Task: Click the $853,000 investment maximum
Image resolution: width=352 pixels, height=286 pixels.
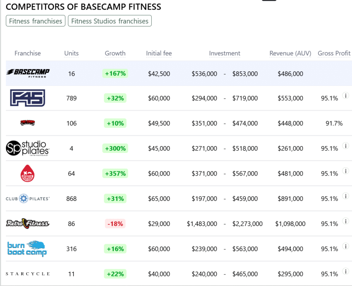Action: pyautogui.click(x=245, y=74)
